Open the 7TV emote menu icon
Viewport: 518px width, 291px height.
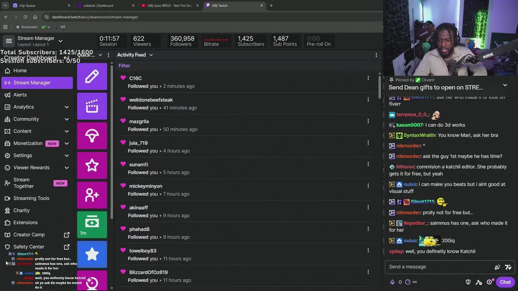(508, 267)
